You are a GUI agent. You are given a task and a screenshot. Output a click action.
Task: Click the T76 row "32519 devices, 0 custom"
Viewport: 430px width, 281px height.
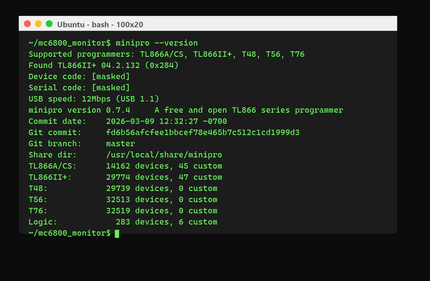tap(162, 211)
